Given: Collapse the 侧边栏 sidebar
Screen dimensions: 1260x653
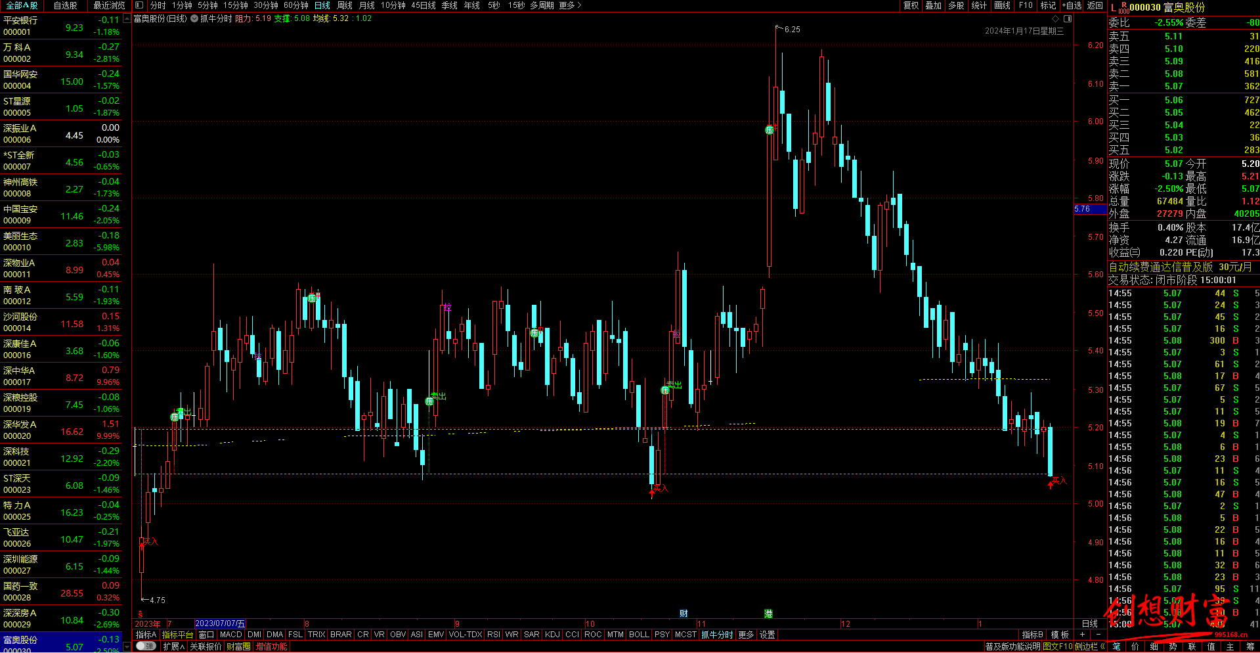Looking at the screenshot, I should (1089, 646).
